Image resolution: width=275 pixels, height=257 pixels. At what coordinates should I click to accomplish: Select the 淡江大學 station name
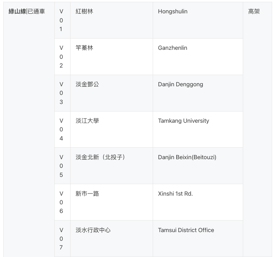(87, 121)
